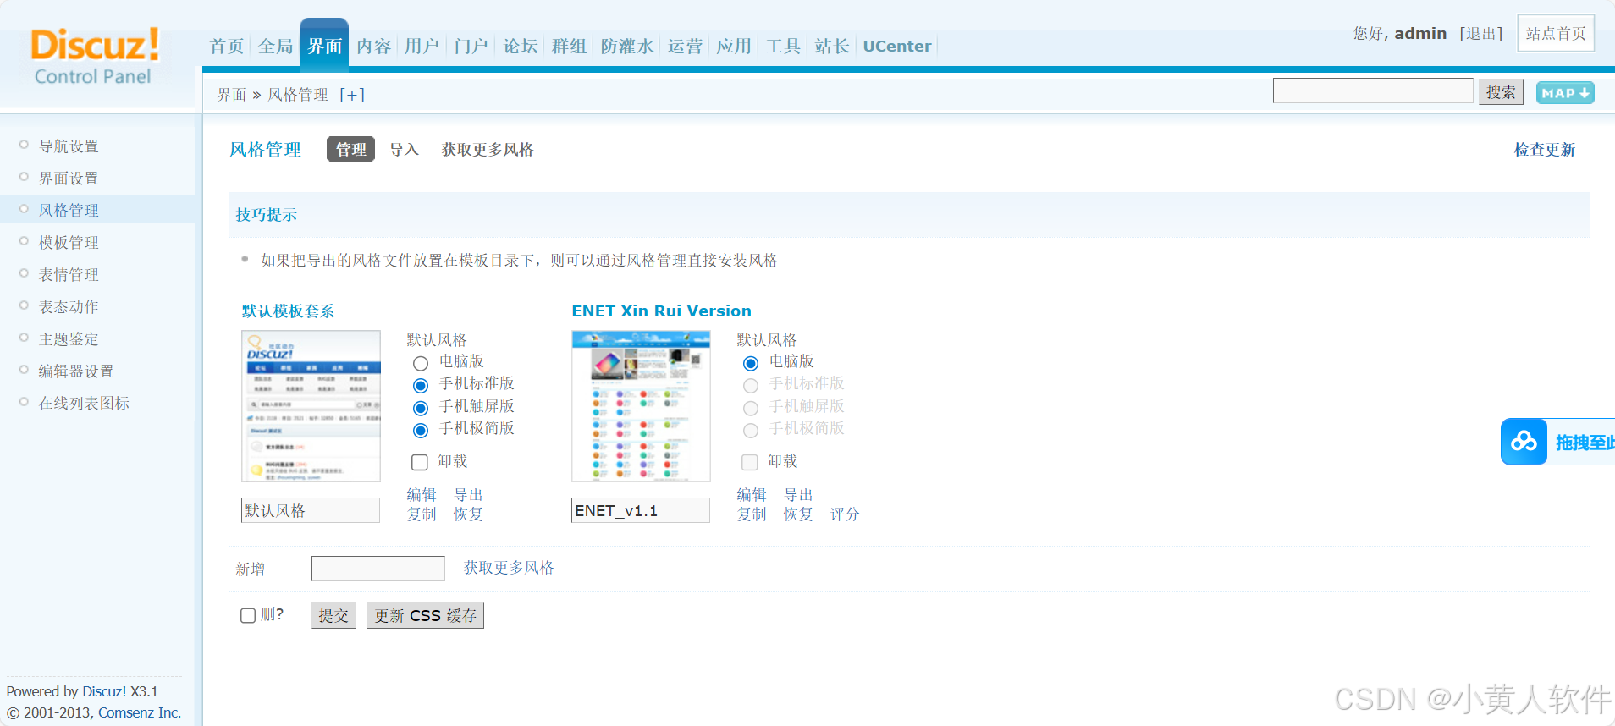Select 手机触屏版 radio for default template
The height and width of the screenshot is (726, 1615).
[x=421, y=409]
